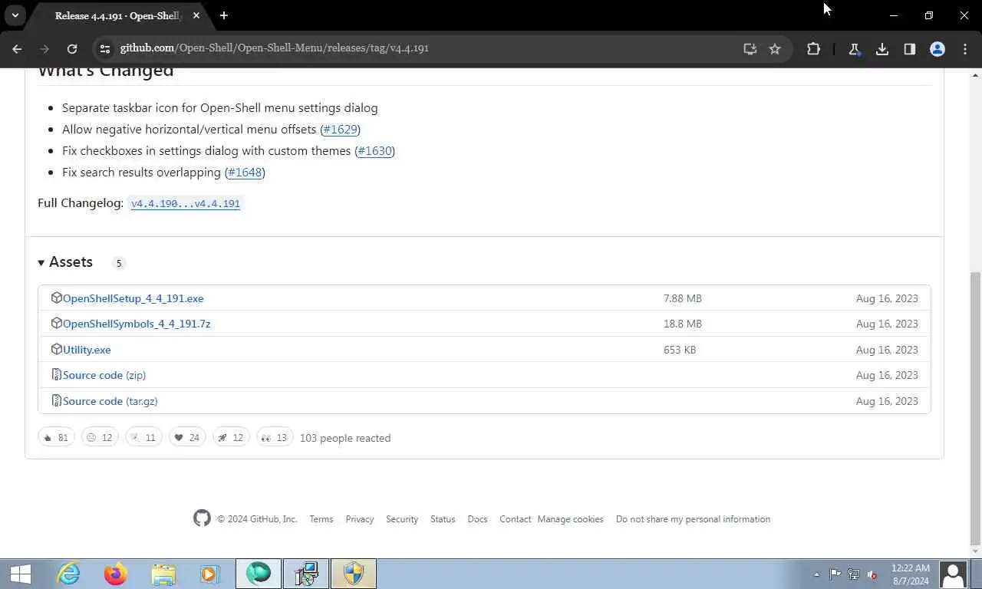
Task: Open the v4.4.190...v4.4.191 changelog link
Action: pos(186,203)
